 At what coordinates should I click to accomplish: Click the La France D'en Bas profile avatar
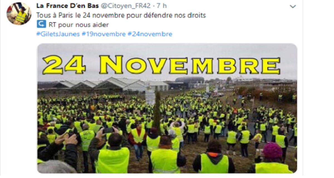(19, 14)
